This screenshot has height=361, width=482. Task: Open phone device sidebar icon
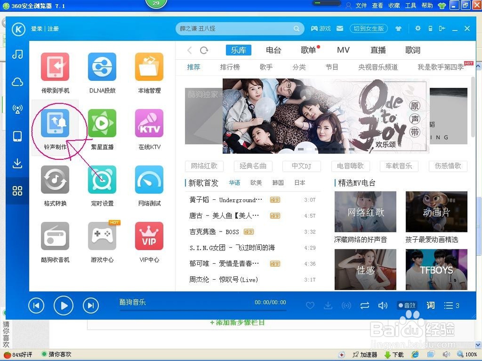(17, 136)
